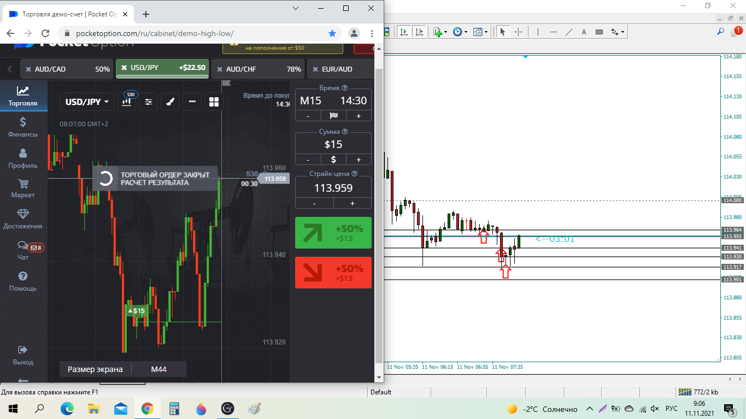Viewport: 746px width, 419px height.
Task: Switch to the AUD/CHF asset tab
Action: [x=257, y=69]
